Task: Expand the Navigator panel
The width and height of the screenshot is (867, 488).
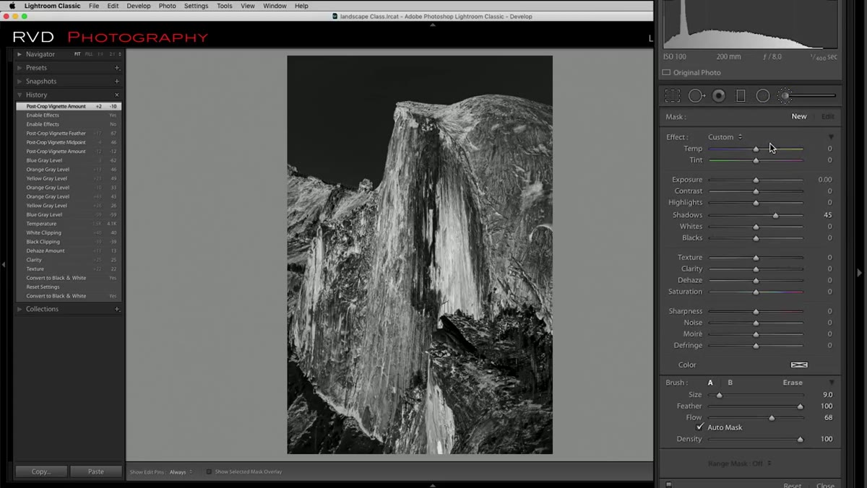Action: tap(20, 54)
